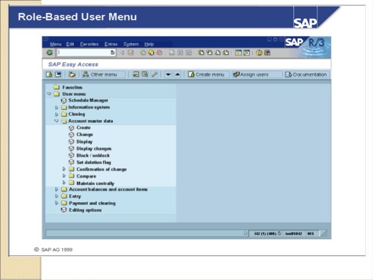Collapse the Account master data folder

click(56, 121)
